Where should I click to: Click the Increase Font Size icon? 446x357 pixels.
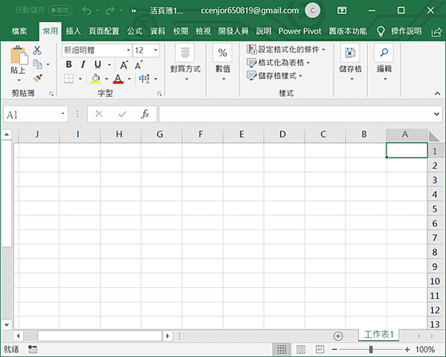tap(124, 65)
